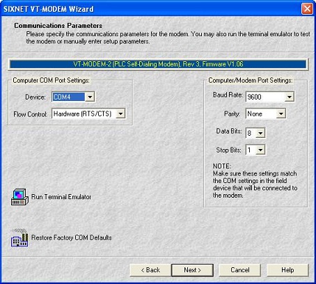The width and height of the screenshot is (316, 284).
Task: Close the SIXNET VT-MODEM Wizard window
Action: click(x=307, y=9)
